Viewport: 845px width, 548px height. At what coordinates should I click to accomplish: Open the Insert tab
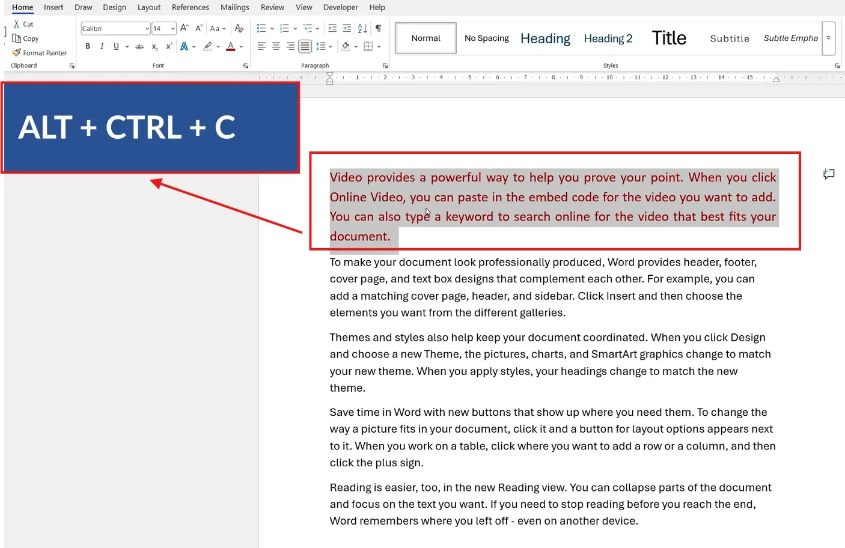[x=53, y=7]
